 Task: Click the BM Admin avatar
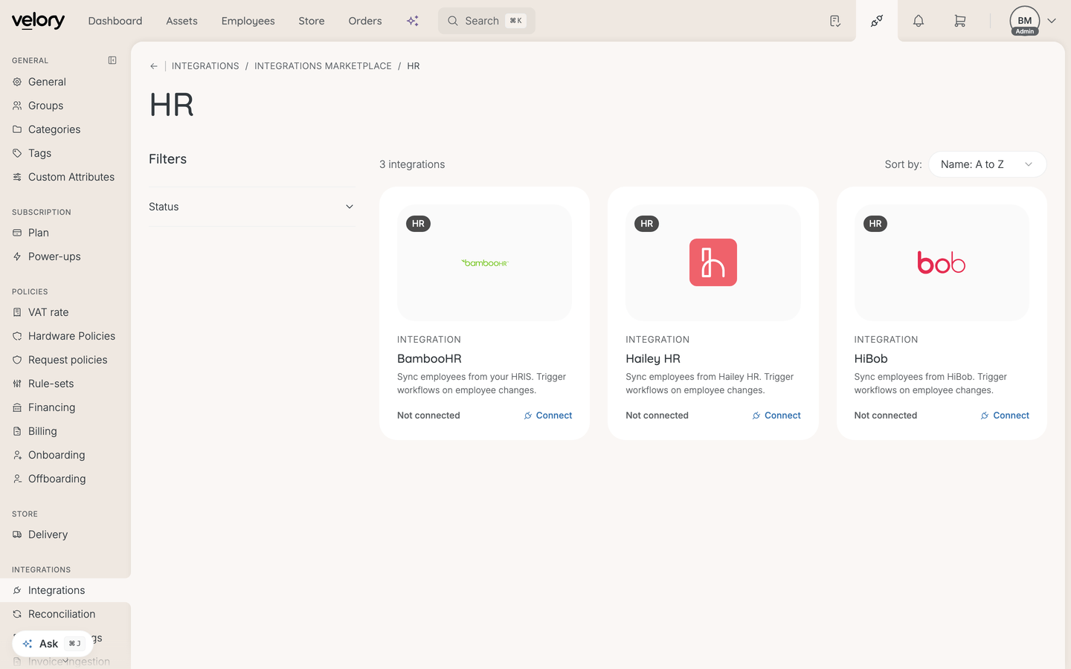1025,21
